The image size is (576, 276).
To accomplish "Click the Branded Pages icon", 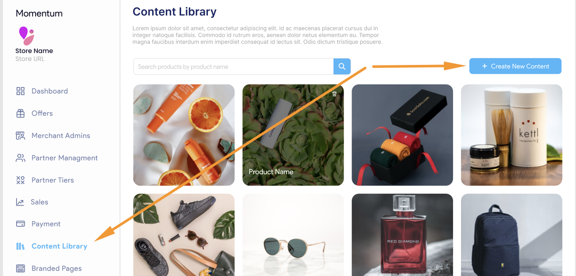I will [x=20, y=268].
